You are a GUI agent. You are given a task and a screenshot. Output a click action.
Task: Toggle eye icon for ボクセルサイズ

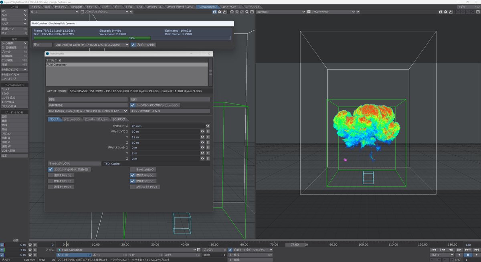208,126
